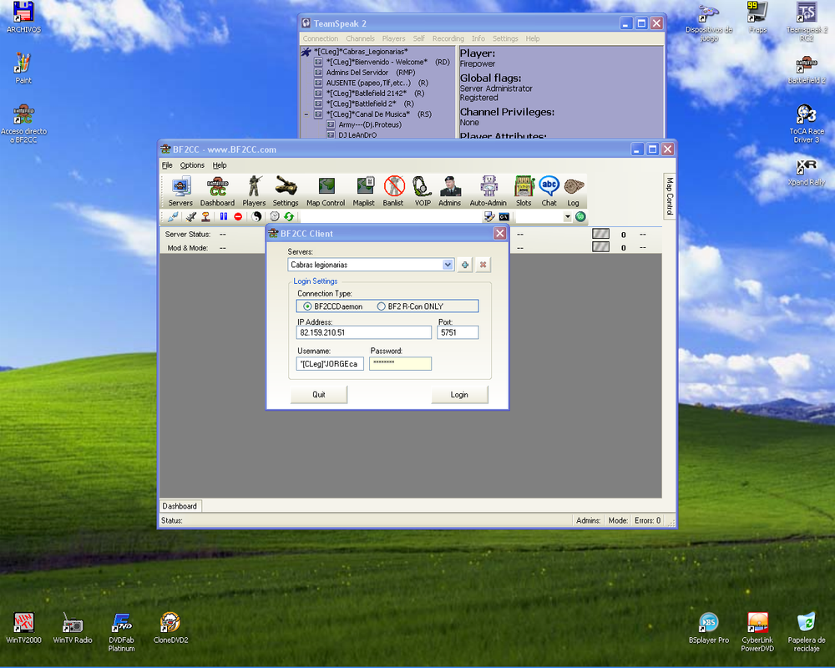Collapse the Canal De Musica channel in TeamSpeak
Image resolution: width=835 pixels, height=668 pixels.
306,114
